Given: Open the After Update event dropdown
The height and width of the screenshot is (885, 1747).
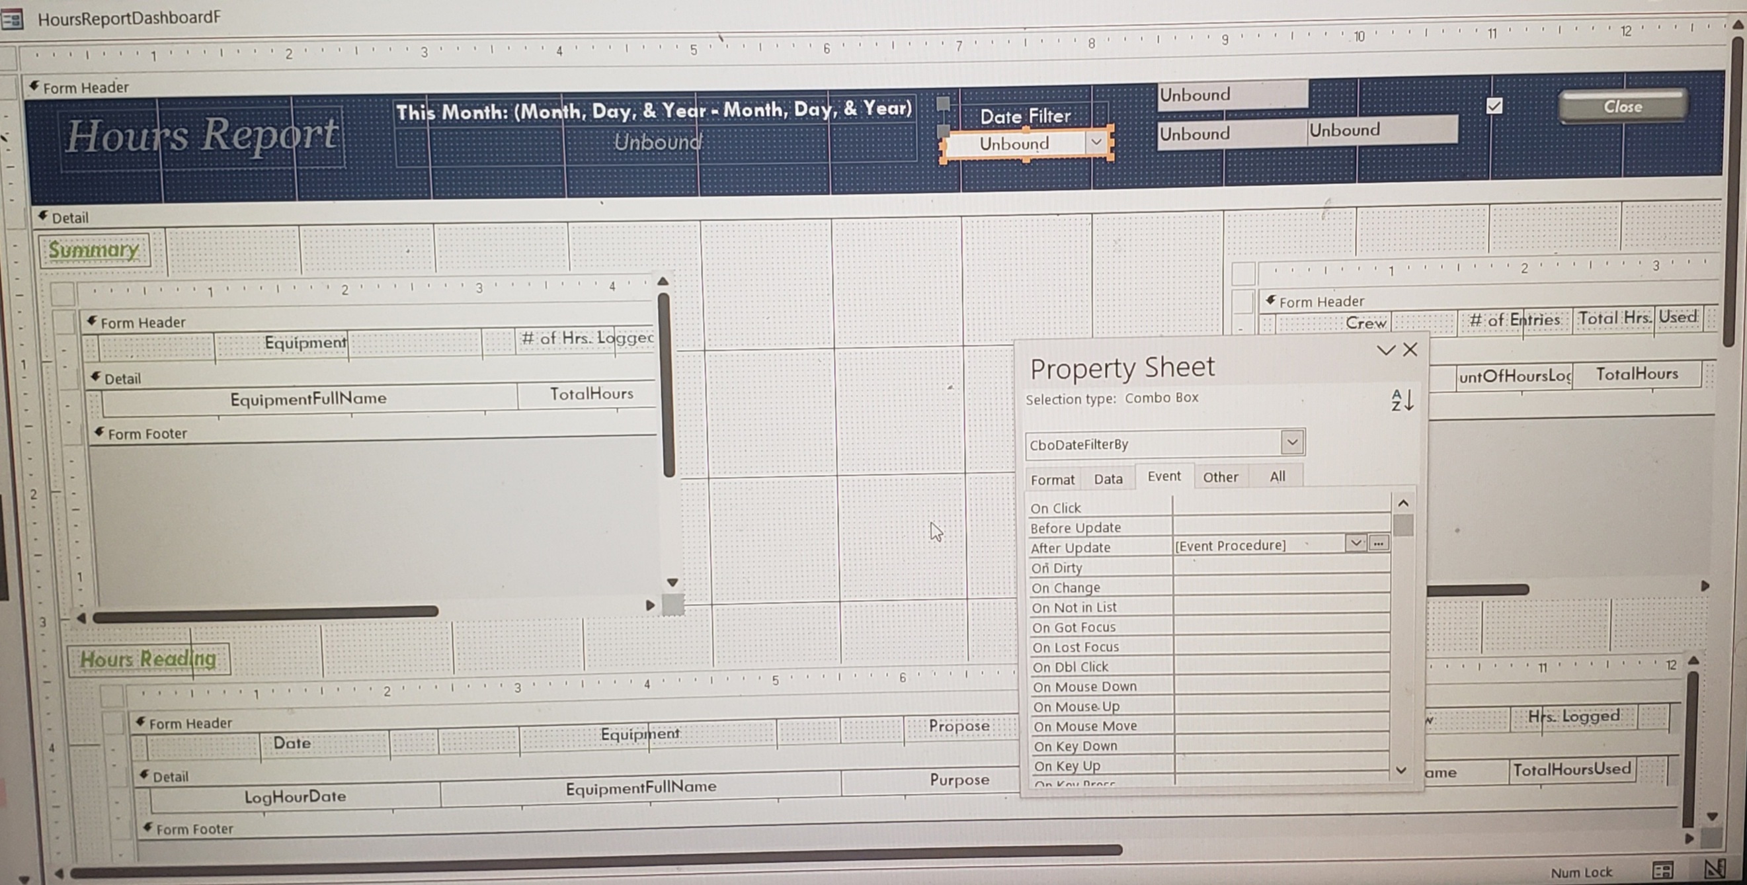Looking at the screenshot, I should (1356, 543).
